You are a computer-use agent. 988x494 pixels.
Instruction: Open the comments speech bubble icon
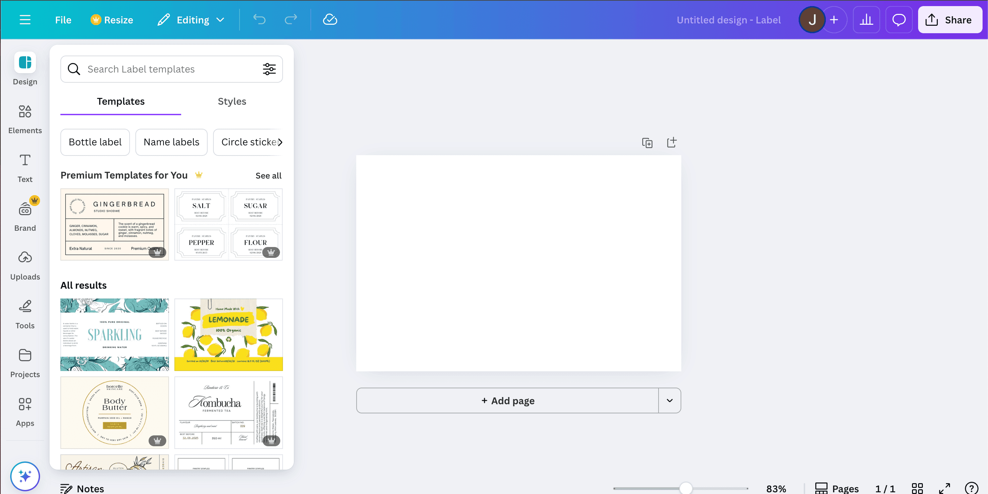pyautogui.click(x=899, y=20)
